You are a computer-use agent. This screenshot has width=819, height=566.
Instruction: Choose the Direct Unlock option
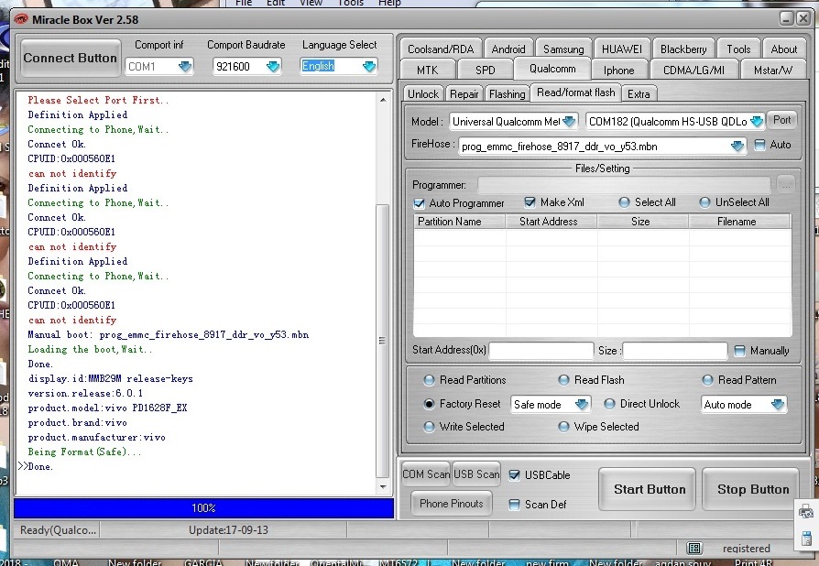[x=609, y=404]
